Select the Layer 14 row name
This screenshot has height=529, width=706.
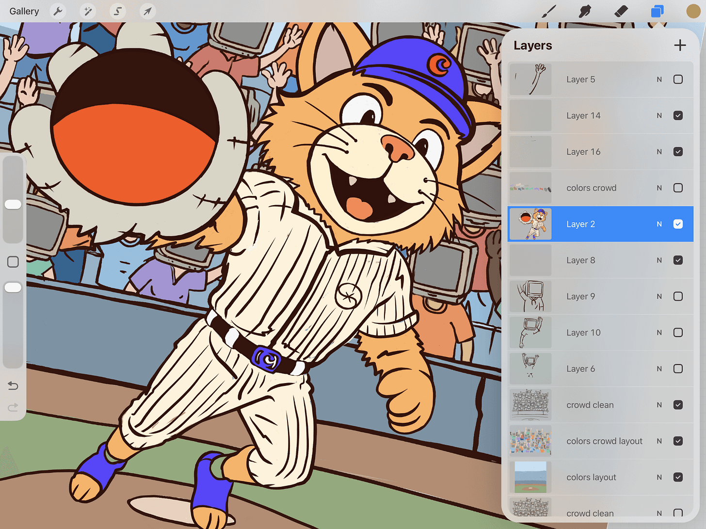point(583,116)
